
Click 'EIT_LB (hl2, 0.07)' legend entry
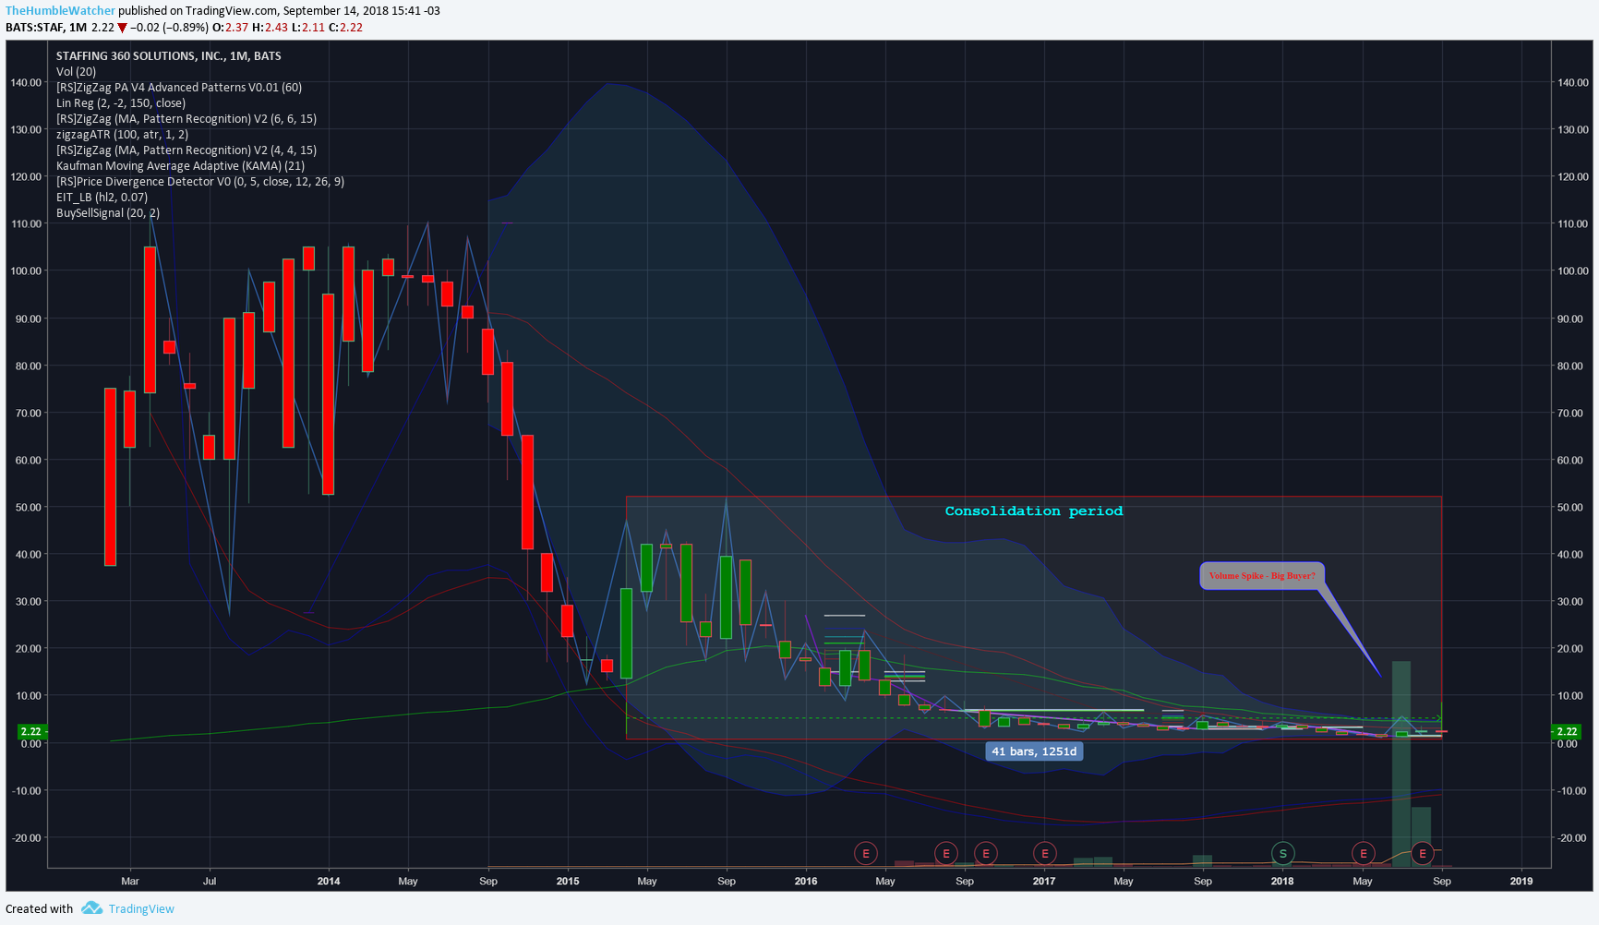pyautogui.click(x=102, y=197)
